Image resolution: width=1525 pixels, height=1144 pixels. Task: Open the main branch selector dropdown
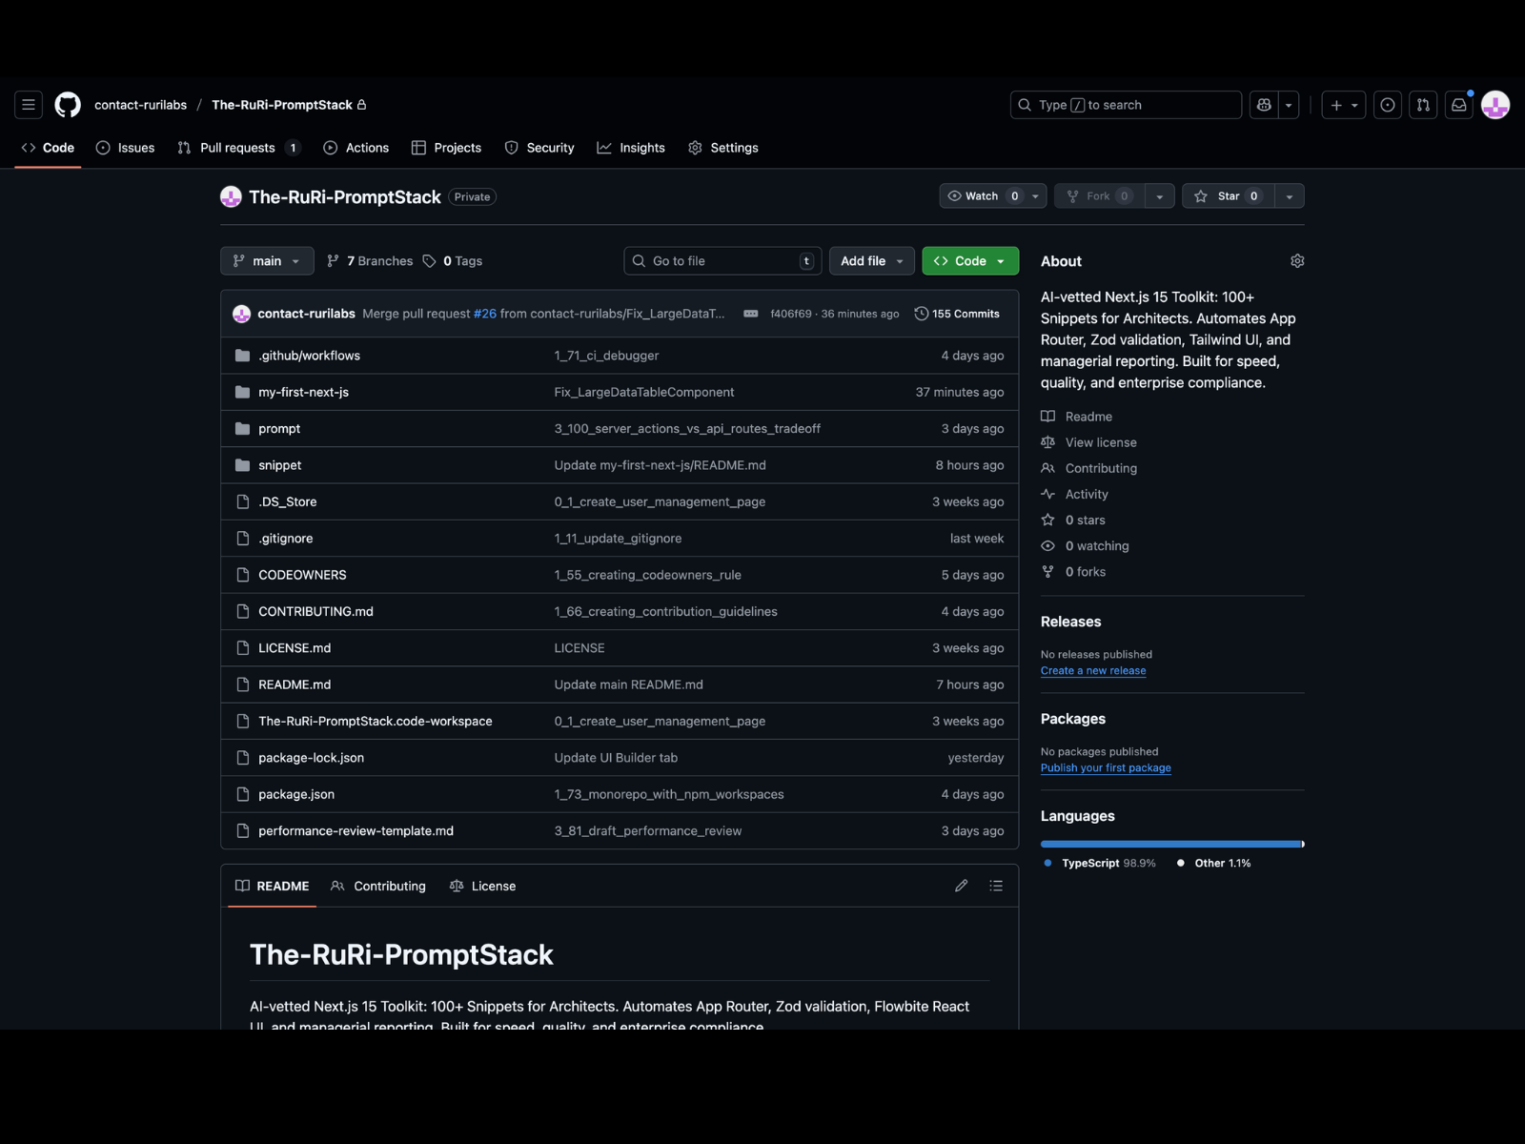[267, 261]
